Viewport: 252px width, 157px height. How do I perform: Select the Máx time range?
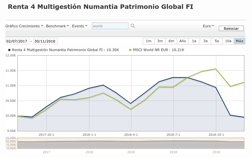239,41
